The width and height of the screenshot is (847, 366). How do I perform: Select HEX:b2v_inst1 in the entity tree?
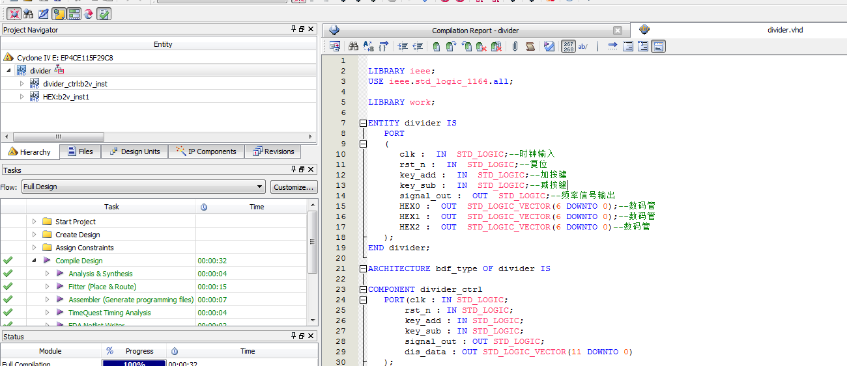coord(66,97)
